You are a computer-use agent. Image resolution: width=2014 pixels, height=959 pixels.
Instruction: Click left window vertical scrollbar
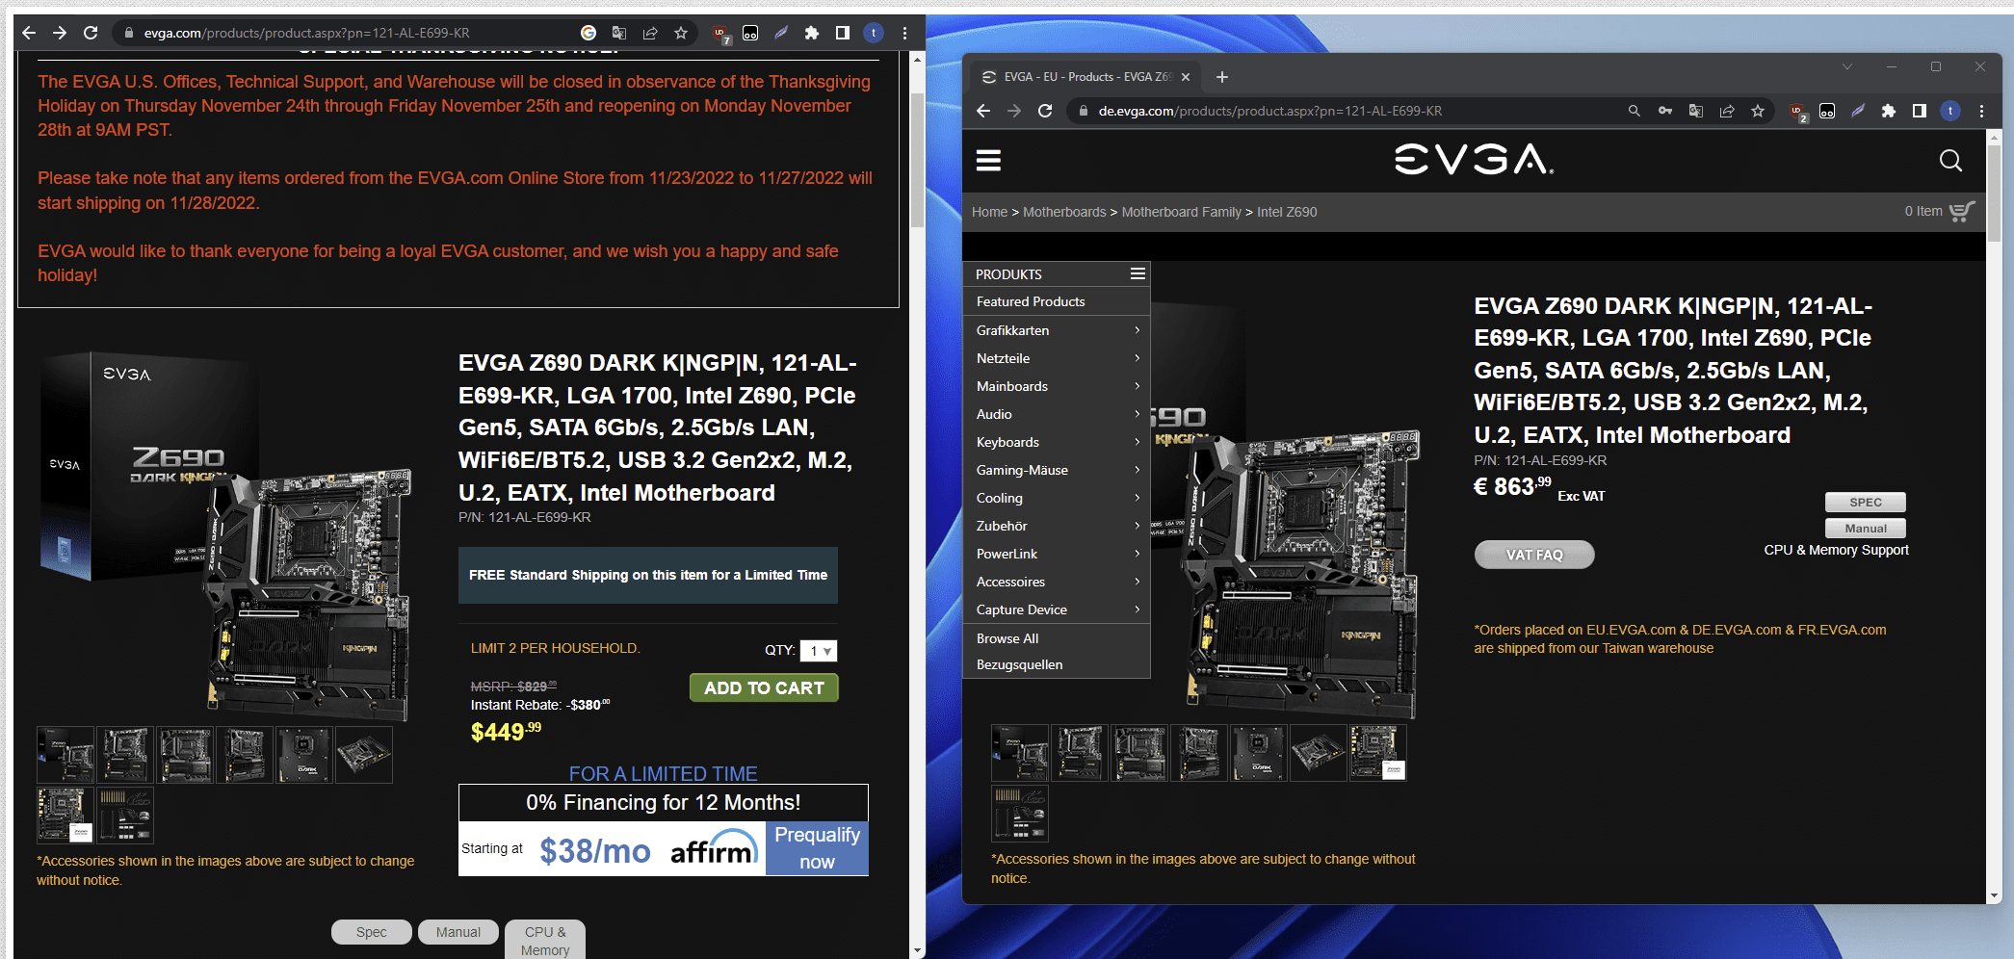coord(917,160)
